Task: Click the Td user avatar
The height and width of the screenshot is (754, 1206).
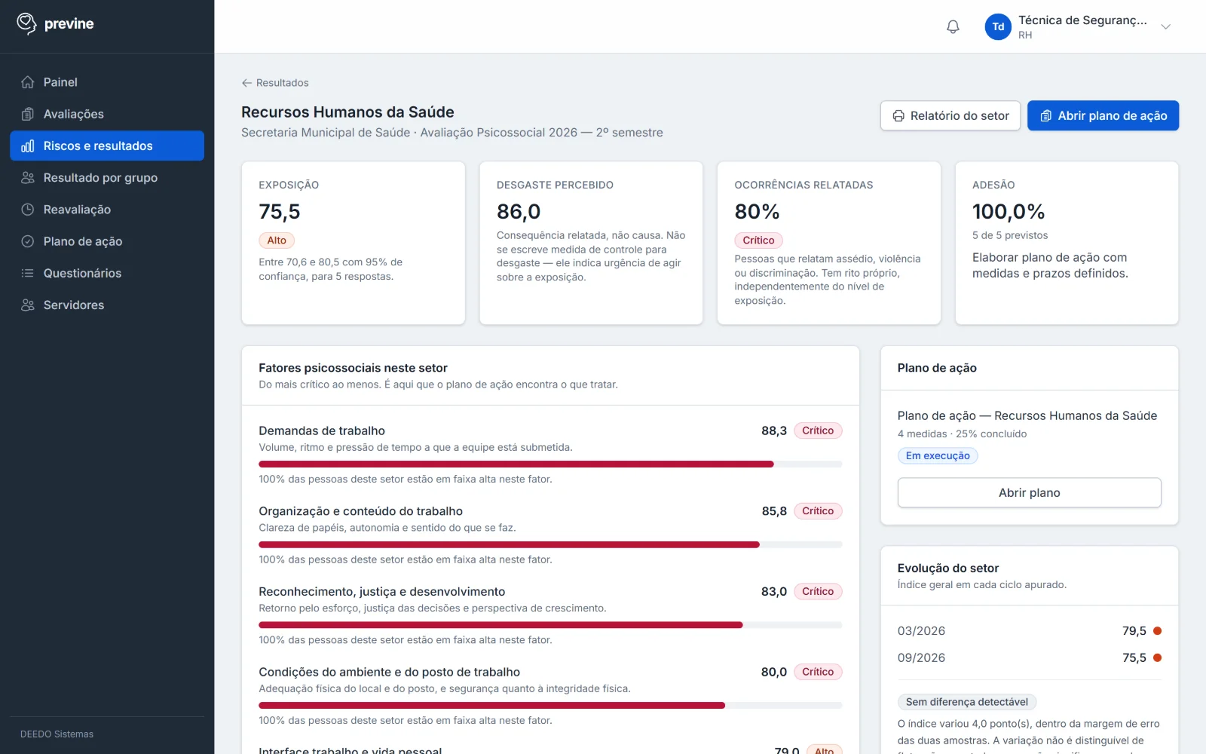Action: [998, 26]
